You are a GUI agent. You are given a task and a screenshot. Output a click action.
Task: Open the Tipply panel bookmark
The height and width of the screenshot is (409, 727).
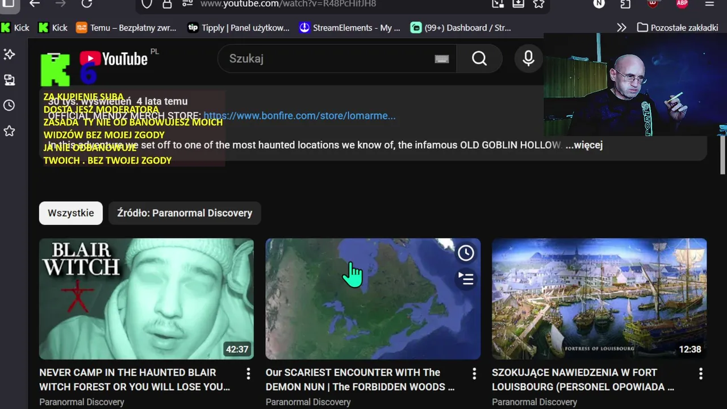(239, 27)
